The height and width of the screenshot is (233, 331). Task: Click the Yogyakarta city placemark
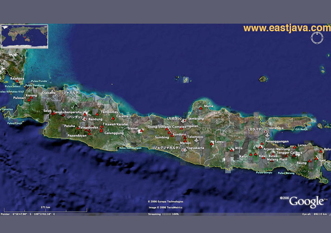pyautogui.click(x=183, y=150)
